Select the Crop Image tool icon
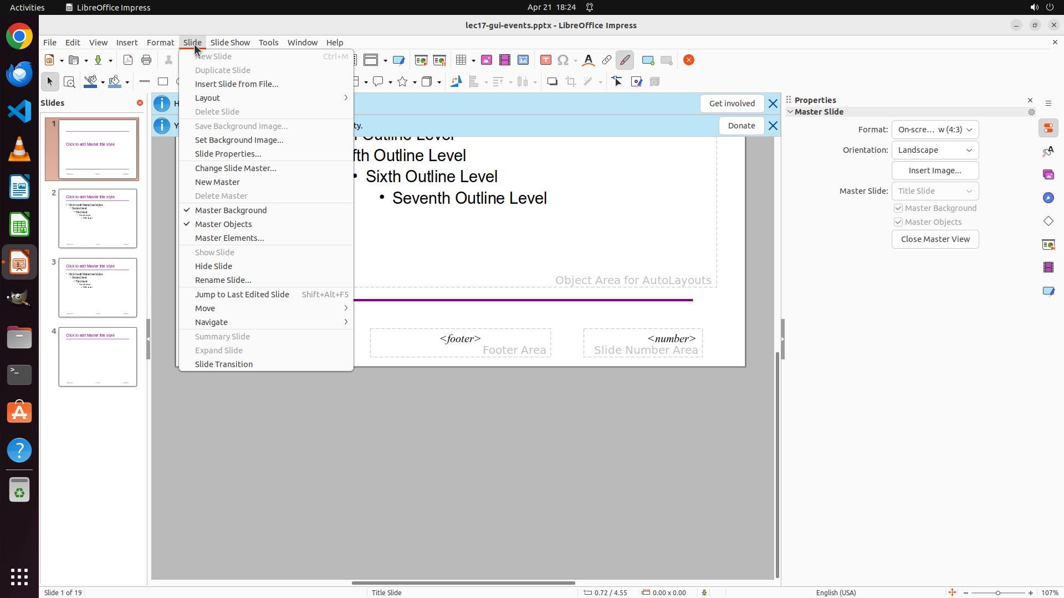1064x598 pixels. [x=570, y=82]
